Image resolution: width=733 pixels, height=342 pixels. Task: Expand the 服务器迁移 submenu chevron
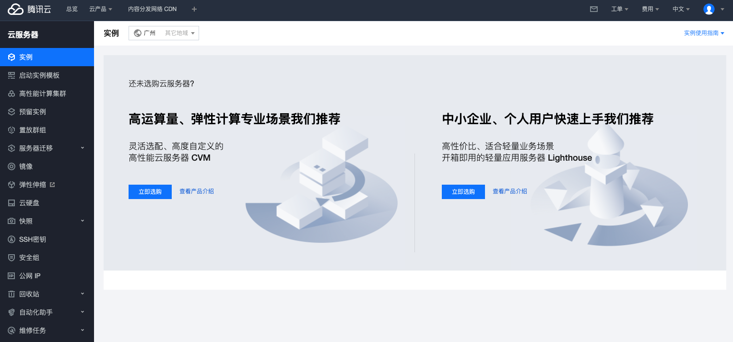click(x=83, y=148)
